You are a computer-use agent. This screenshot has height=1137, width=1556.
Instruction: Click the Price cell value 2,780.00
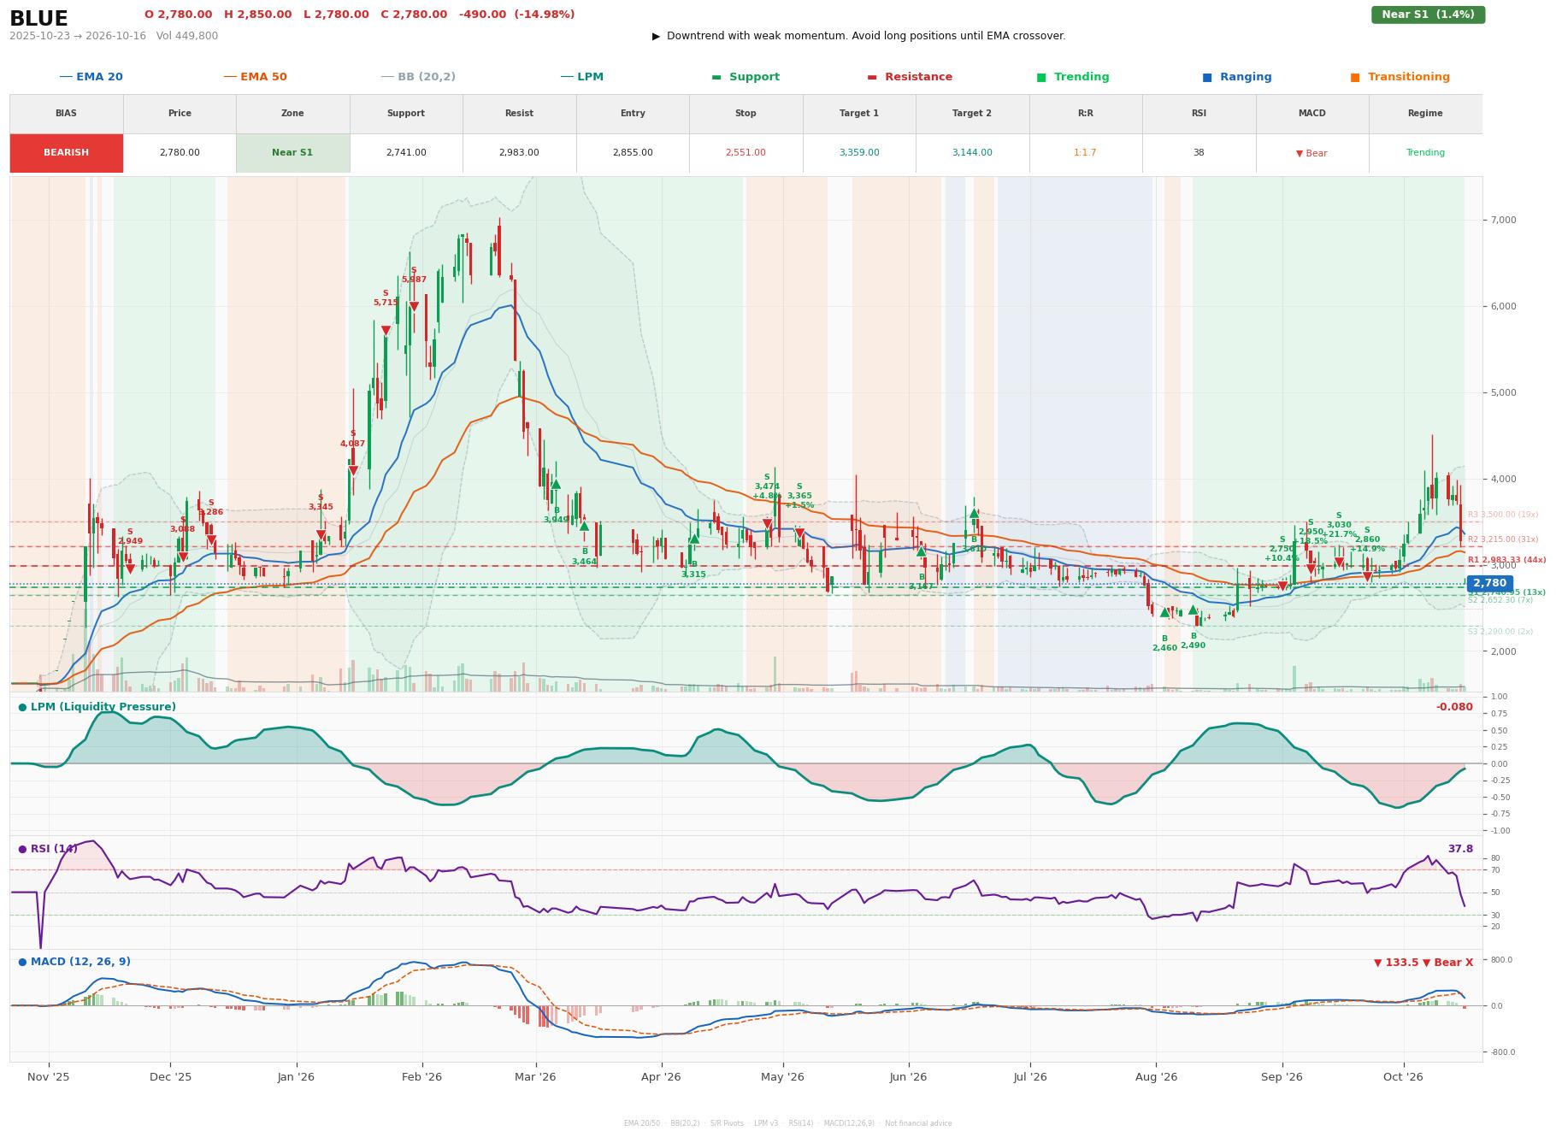pyautogui.click(x=180, y=153)
